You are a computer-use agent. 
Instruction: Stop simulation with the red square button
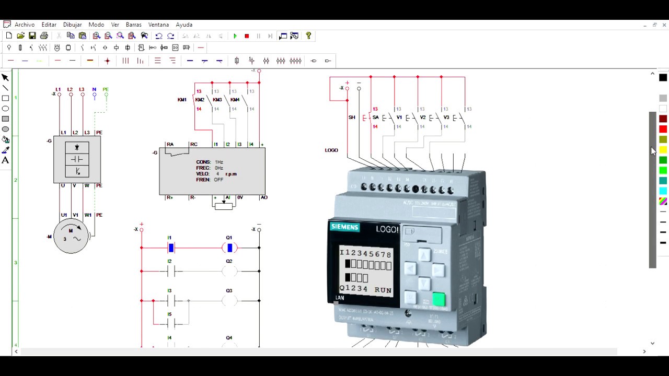point(247,36)
